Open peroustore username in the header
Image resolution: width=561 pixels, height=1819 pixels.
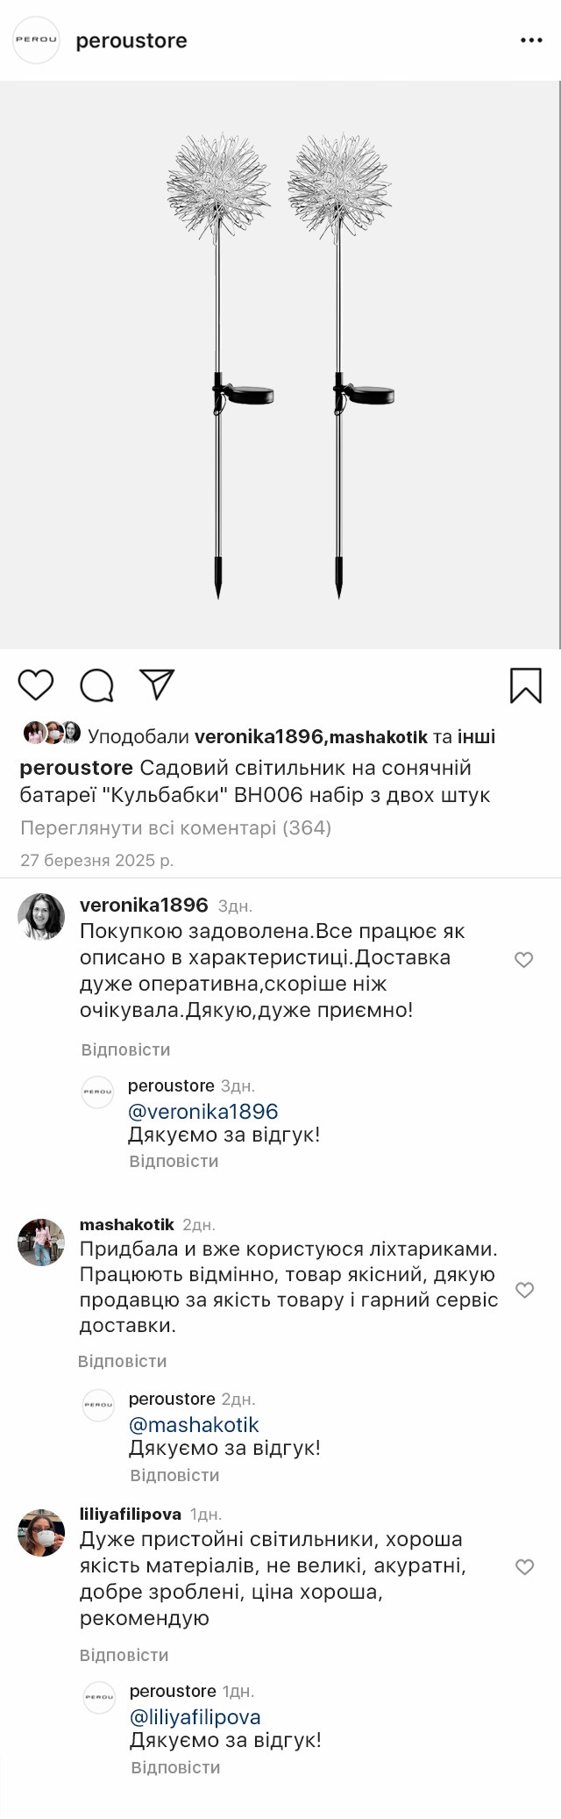131,40
